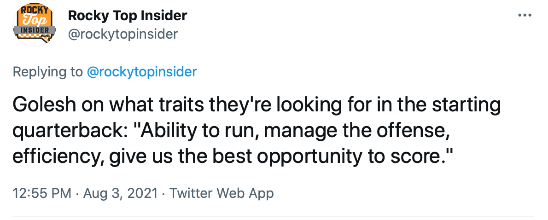Click the 12:55 PM timestamp
548x220 pixels.
coord(42,193)
